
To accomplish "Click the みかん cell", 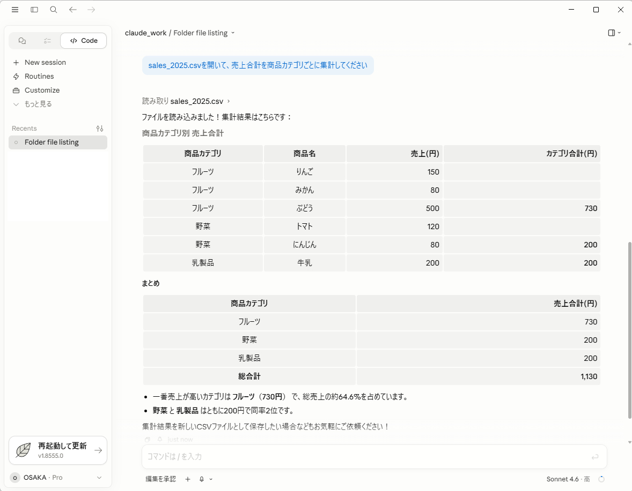I will (304, 190).
